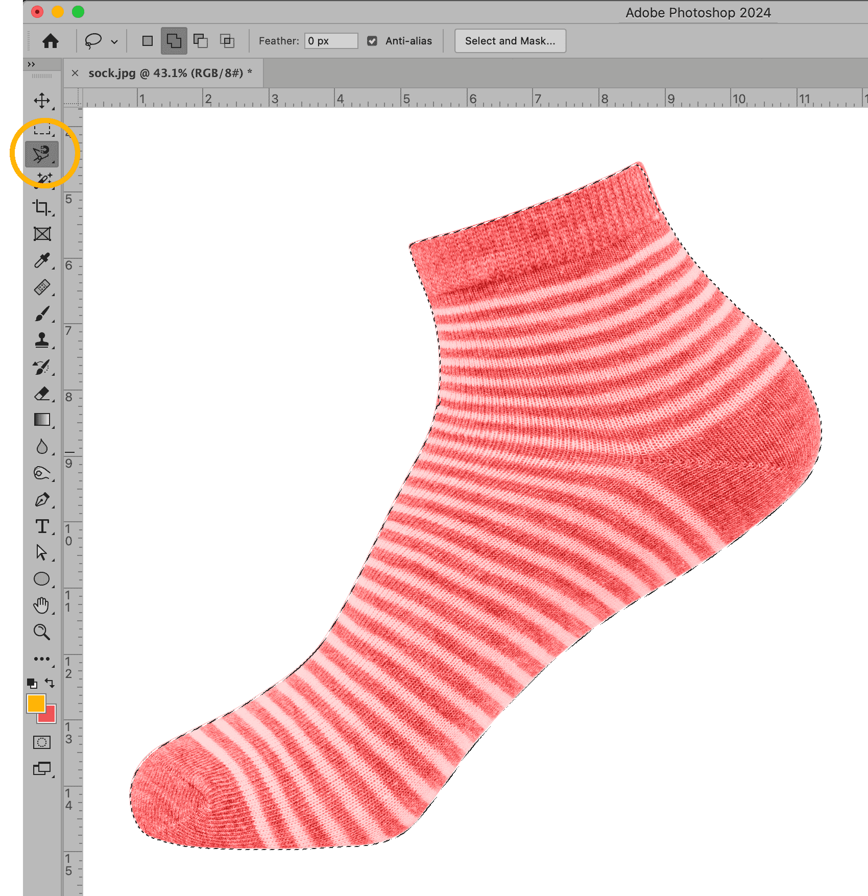Image resolution: width=868 pixels, height=896 pixels.
Task: Click the Zoom tool magnifier
Action: (x=42, y=632)
